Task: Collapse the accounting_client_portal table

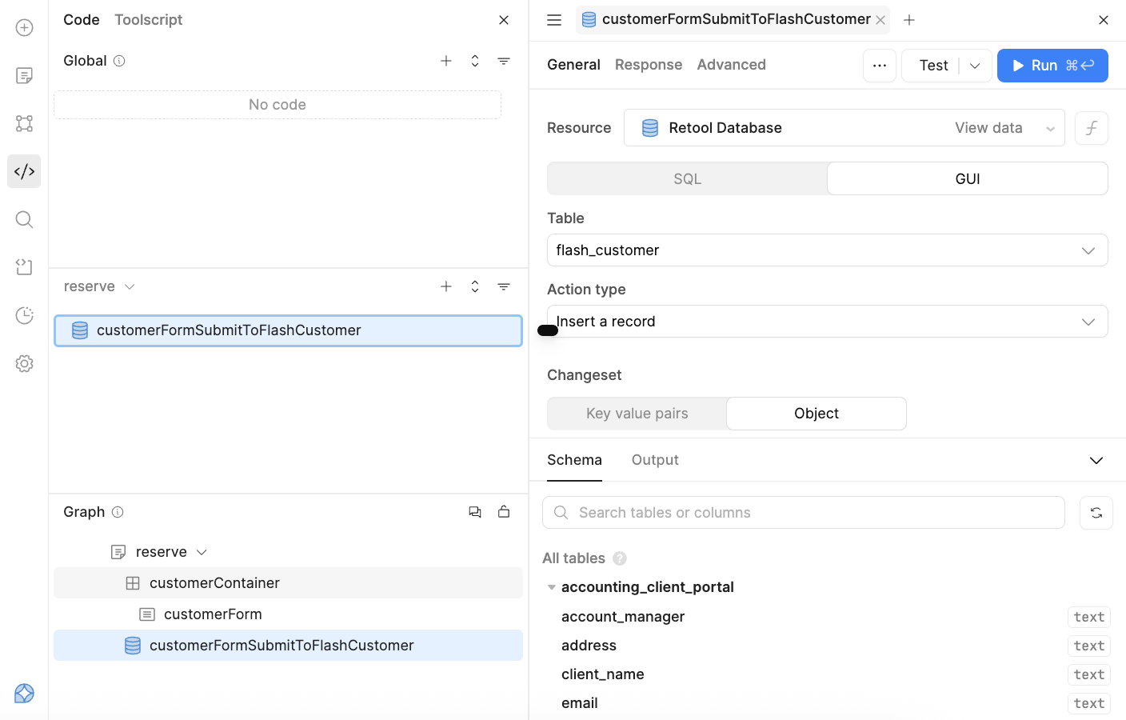Action: tap(552, 587)
